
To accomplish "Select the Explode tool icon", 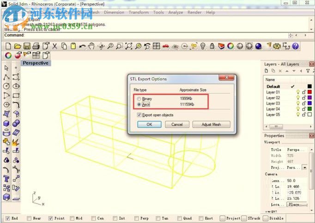I will point(16,142).
